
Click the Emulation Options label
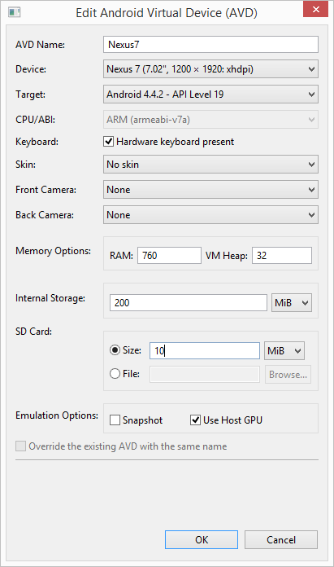coord(57,415)
